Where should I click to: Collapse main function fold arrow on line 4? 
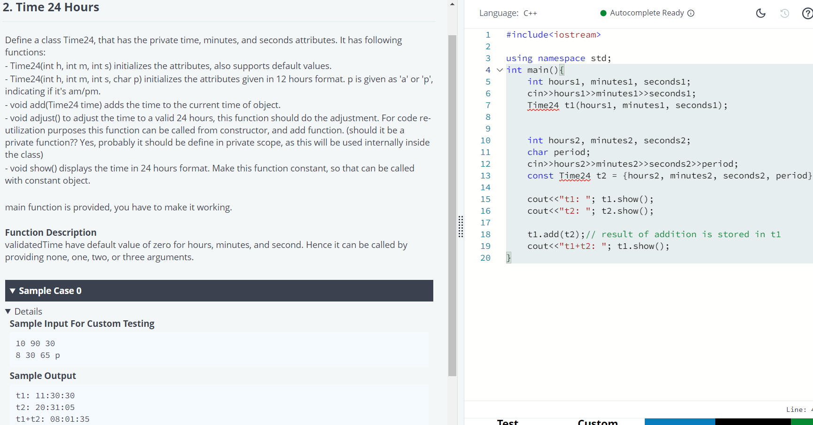(500, 70)
